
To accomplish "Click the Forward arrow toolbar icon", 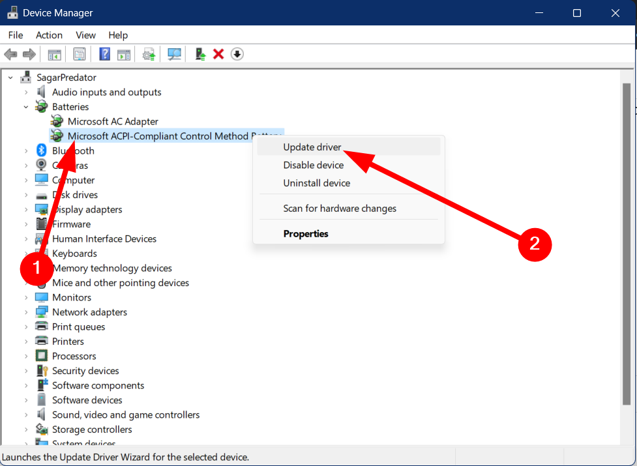I will [29, 54].
